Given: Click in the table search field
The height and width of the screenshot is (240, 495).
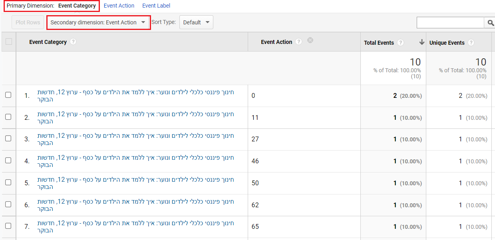Looking at the screenshot, I should [450, 23].
